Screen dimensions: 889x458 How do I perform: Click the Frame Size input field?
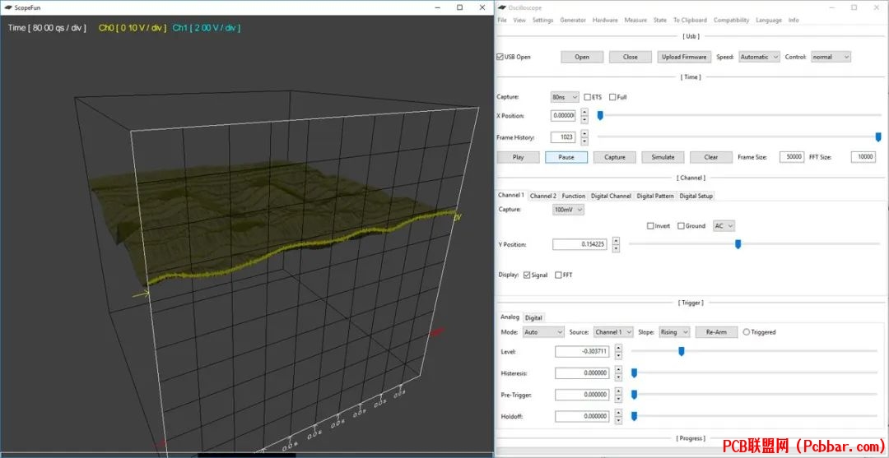point(792,157)
